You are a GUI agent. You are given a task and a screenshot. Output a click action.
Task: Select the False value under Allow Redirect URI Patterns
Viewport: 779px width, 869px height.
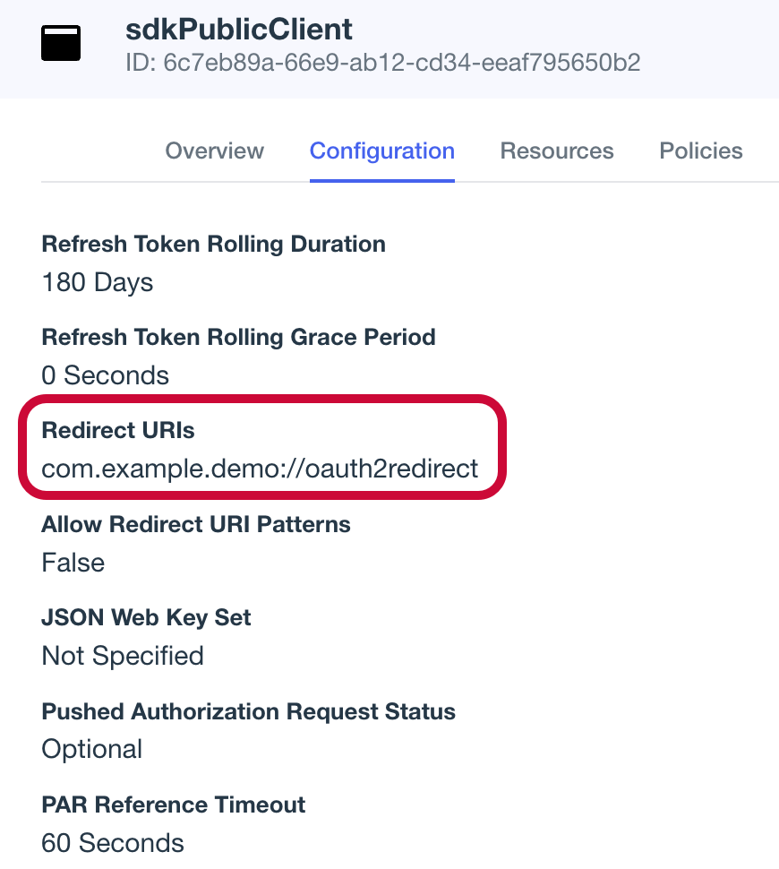point(73,563)
